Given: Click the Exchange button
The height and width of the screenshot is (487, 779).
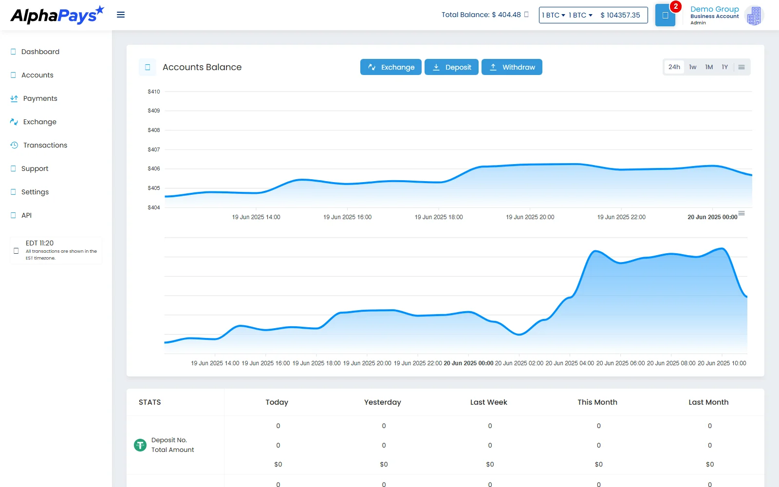Looking at the screenshot, I should coord(391,67).
